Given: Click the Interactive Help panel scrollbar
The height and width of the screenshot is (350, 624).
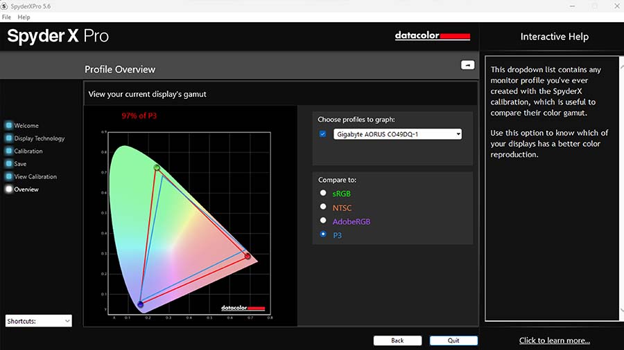Looking at the screenshot, I should tap(622, 189).
